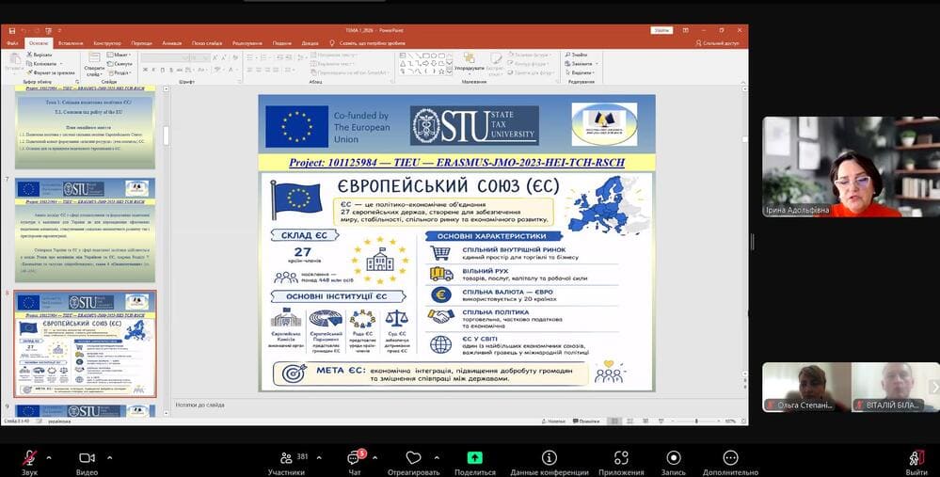Click the Скажіть, що потрібно зробити lightbulb

tap(332, 43)
